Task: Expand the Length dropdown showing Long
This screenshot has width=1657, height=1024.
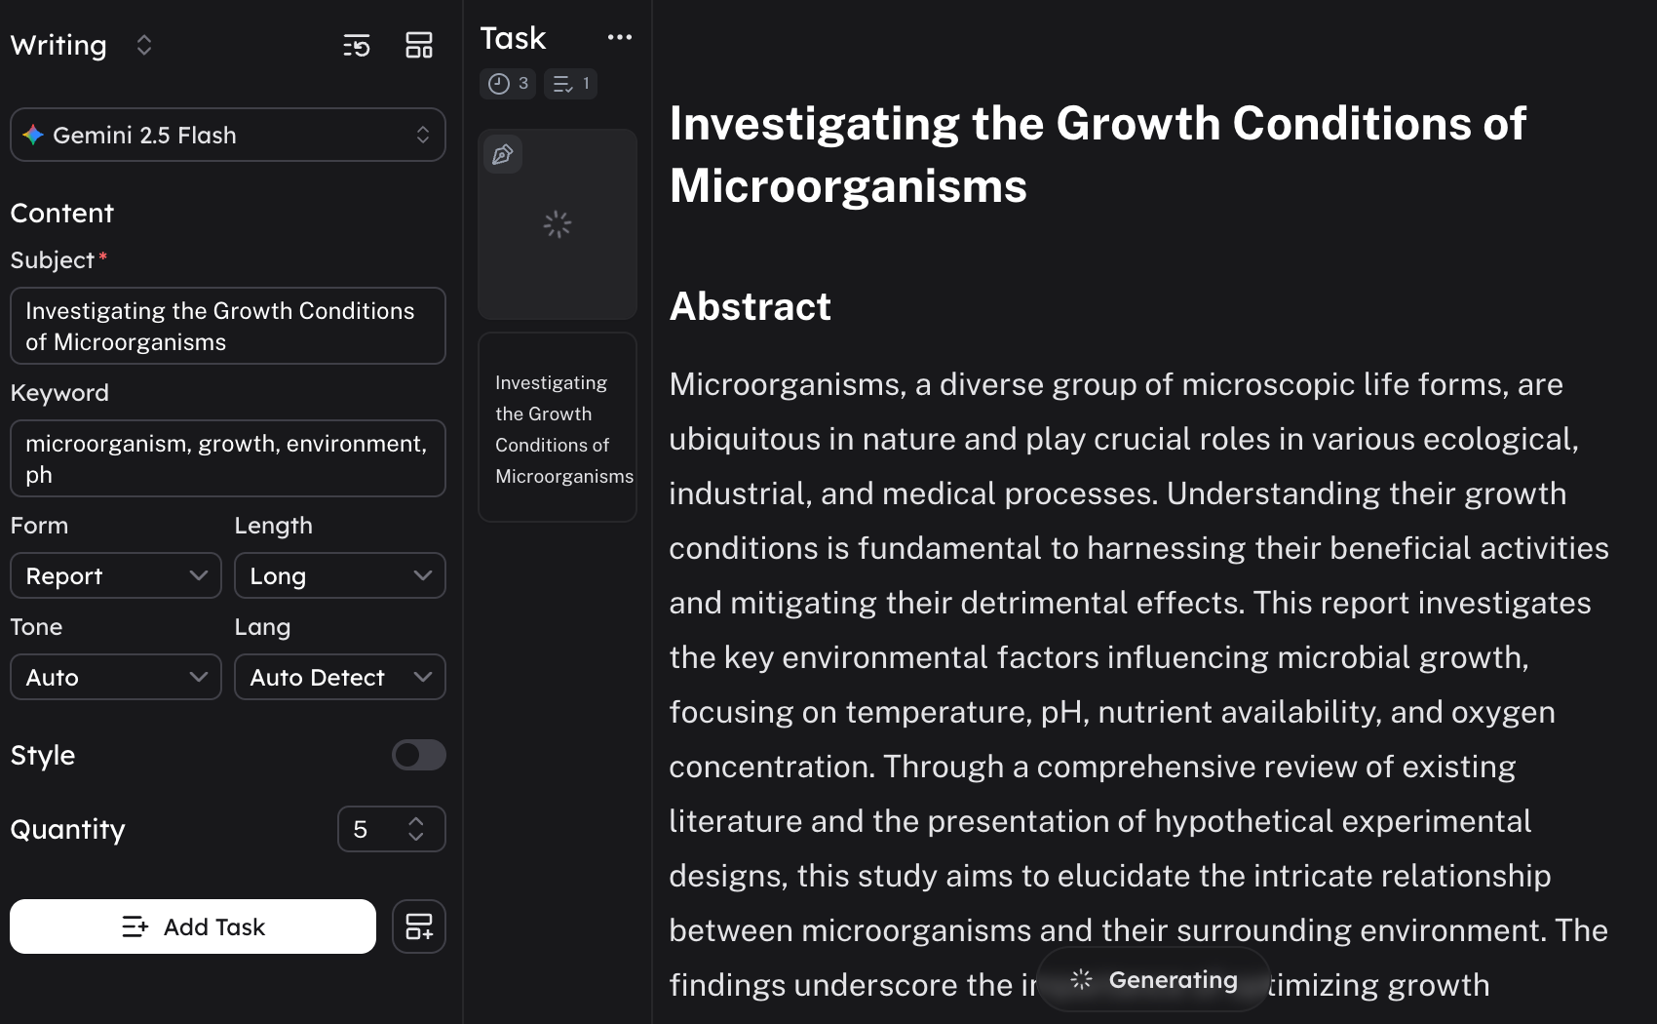Action: tap(339, 575)
